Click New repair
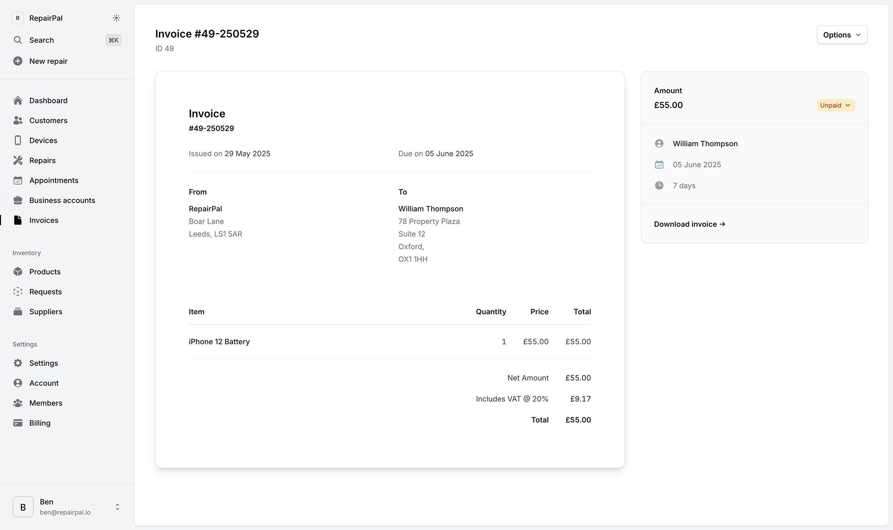The height and width of the screenshot is (530, 893). coord(48,61)
